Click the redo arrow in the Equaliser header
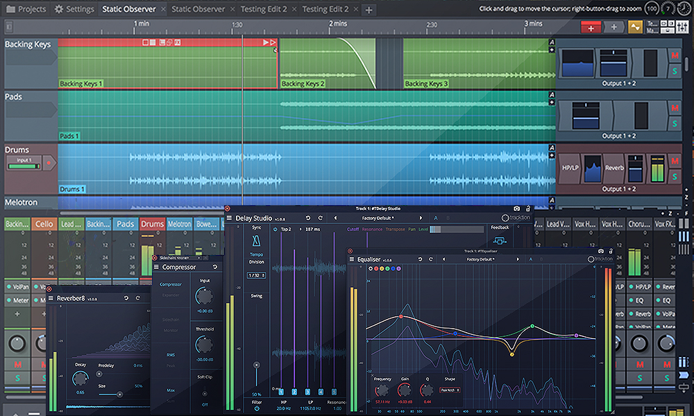The image size is (694, 416). (x=431, y=259)
